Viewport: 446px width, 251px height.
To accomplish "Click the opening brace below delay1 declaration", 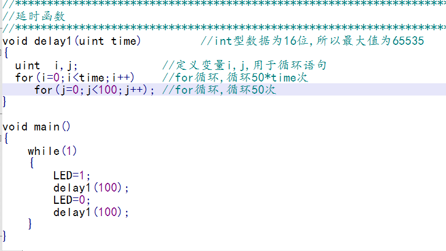I will point(5,53).
